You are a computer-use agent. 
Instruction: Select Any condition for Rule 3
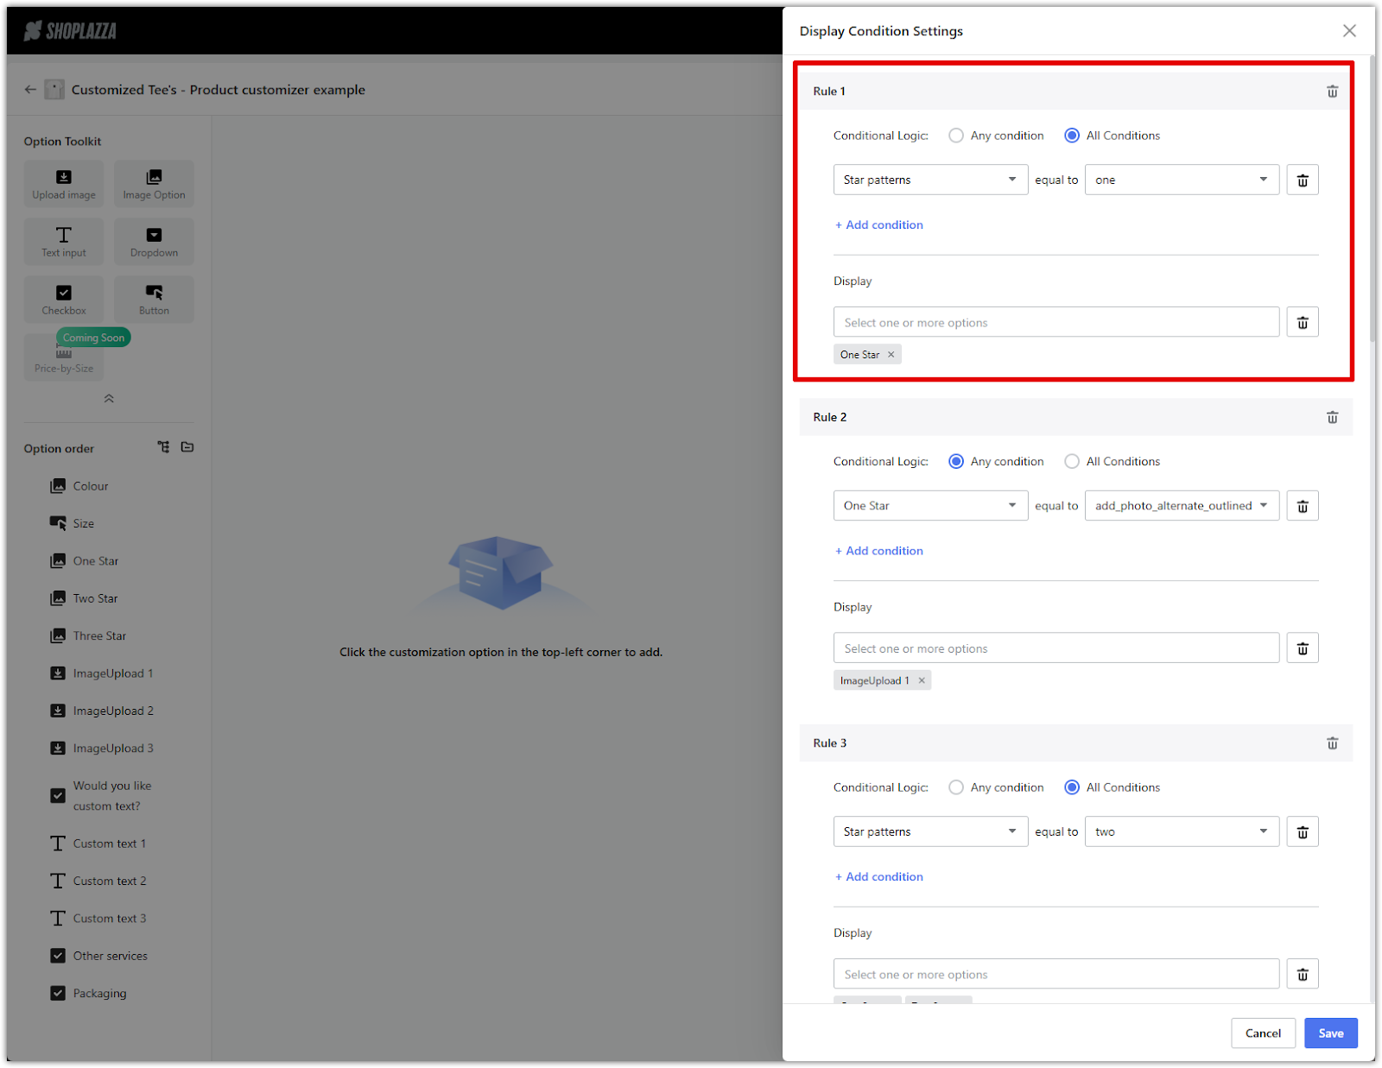coord(956,787)
